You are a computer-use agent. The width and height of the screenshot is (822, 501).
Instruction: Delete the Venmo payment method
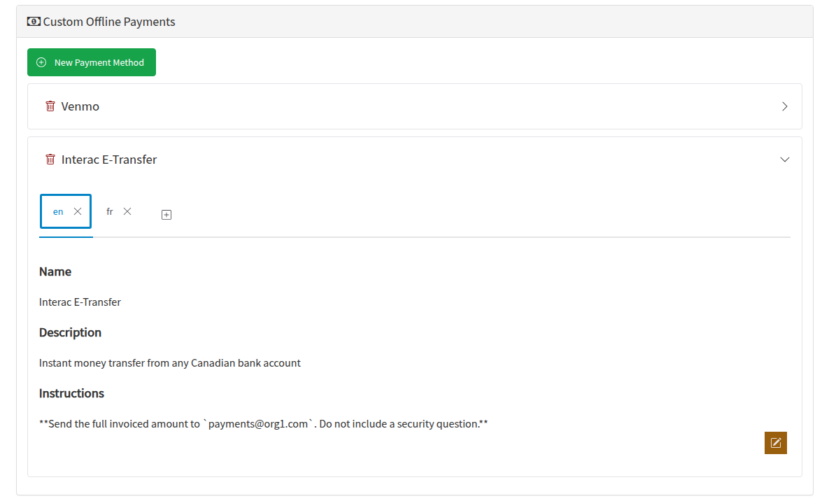pyautogui.click(x=50, y=106)
